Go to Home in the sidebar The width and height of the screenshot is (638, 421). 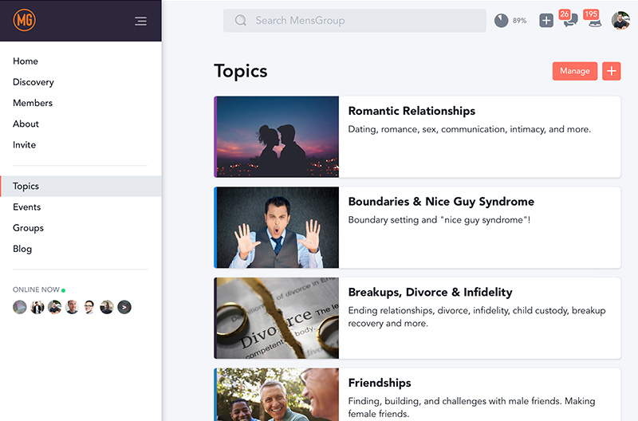click(26, 61)
